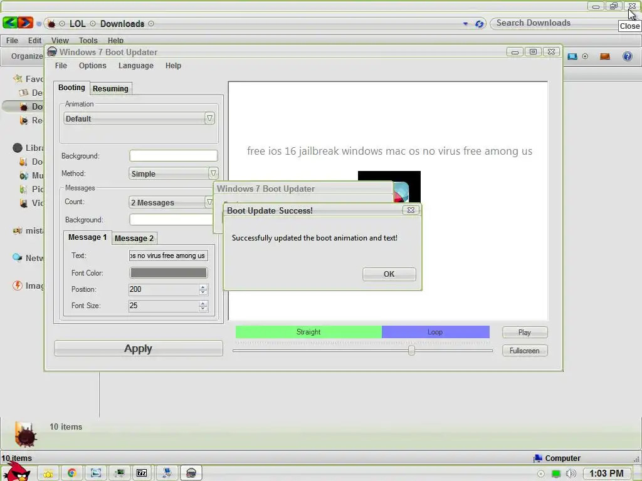Open the Explorer help icon
642x481 pixels.
[627, 56]
